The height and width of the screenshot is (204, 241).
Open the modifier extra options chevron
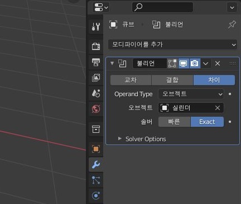pos(205,63)
